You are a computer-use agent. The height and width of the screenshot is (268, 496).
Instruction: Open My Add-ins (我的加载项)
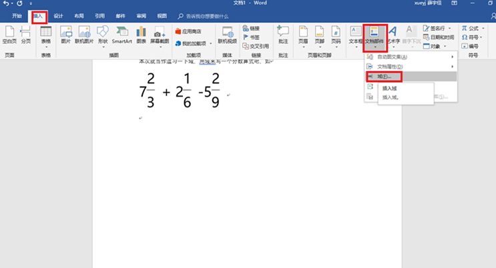[191, 43]
